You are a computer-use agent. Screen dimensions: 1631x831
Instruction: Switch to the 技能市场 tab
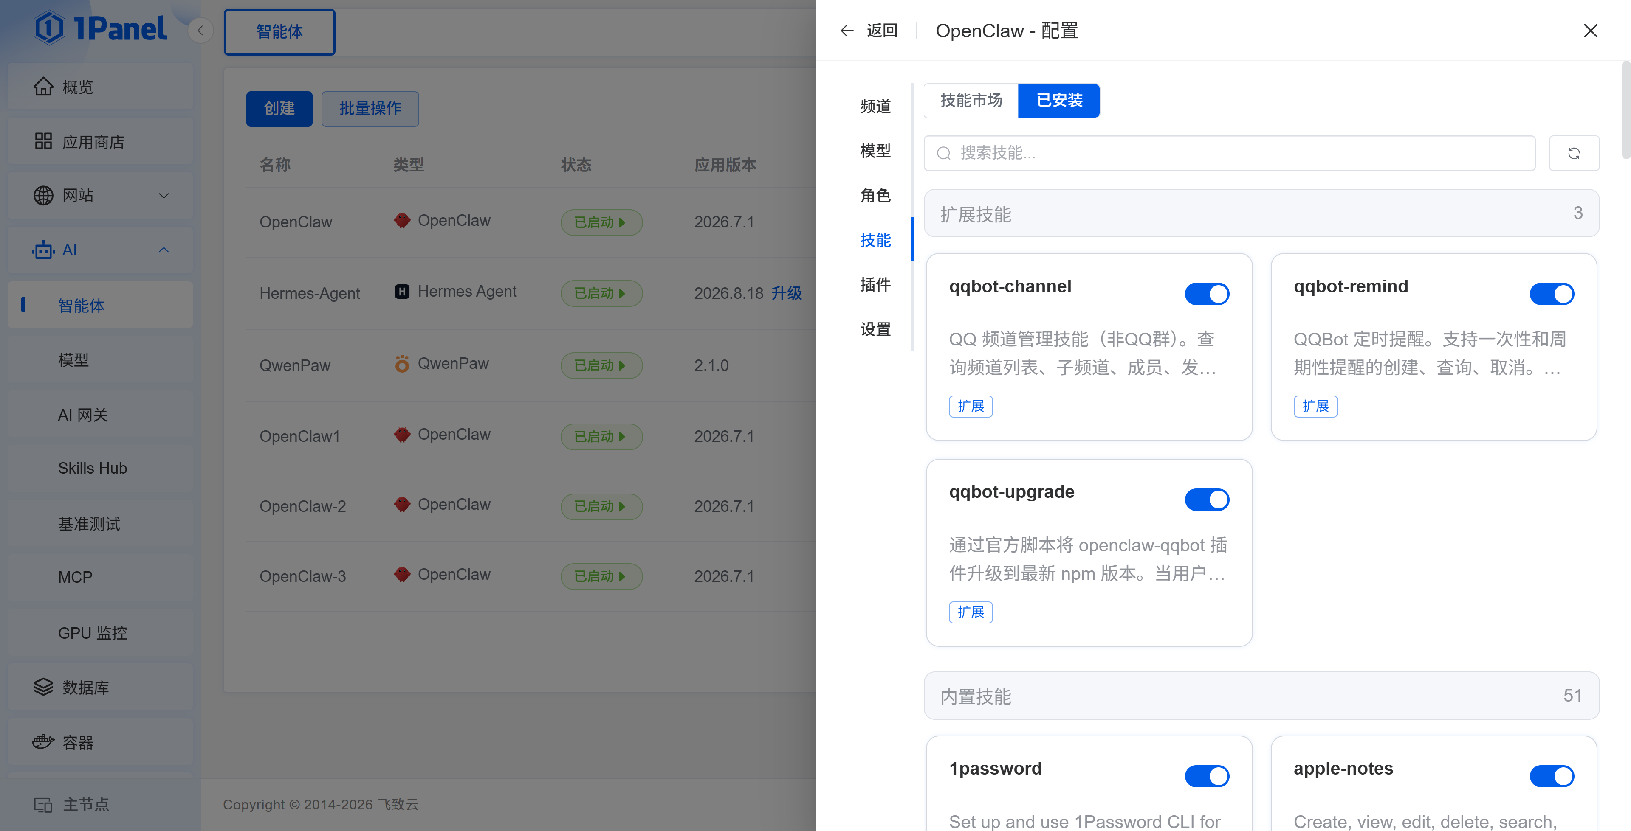click(971, 100)
